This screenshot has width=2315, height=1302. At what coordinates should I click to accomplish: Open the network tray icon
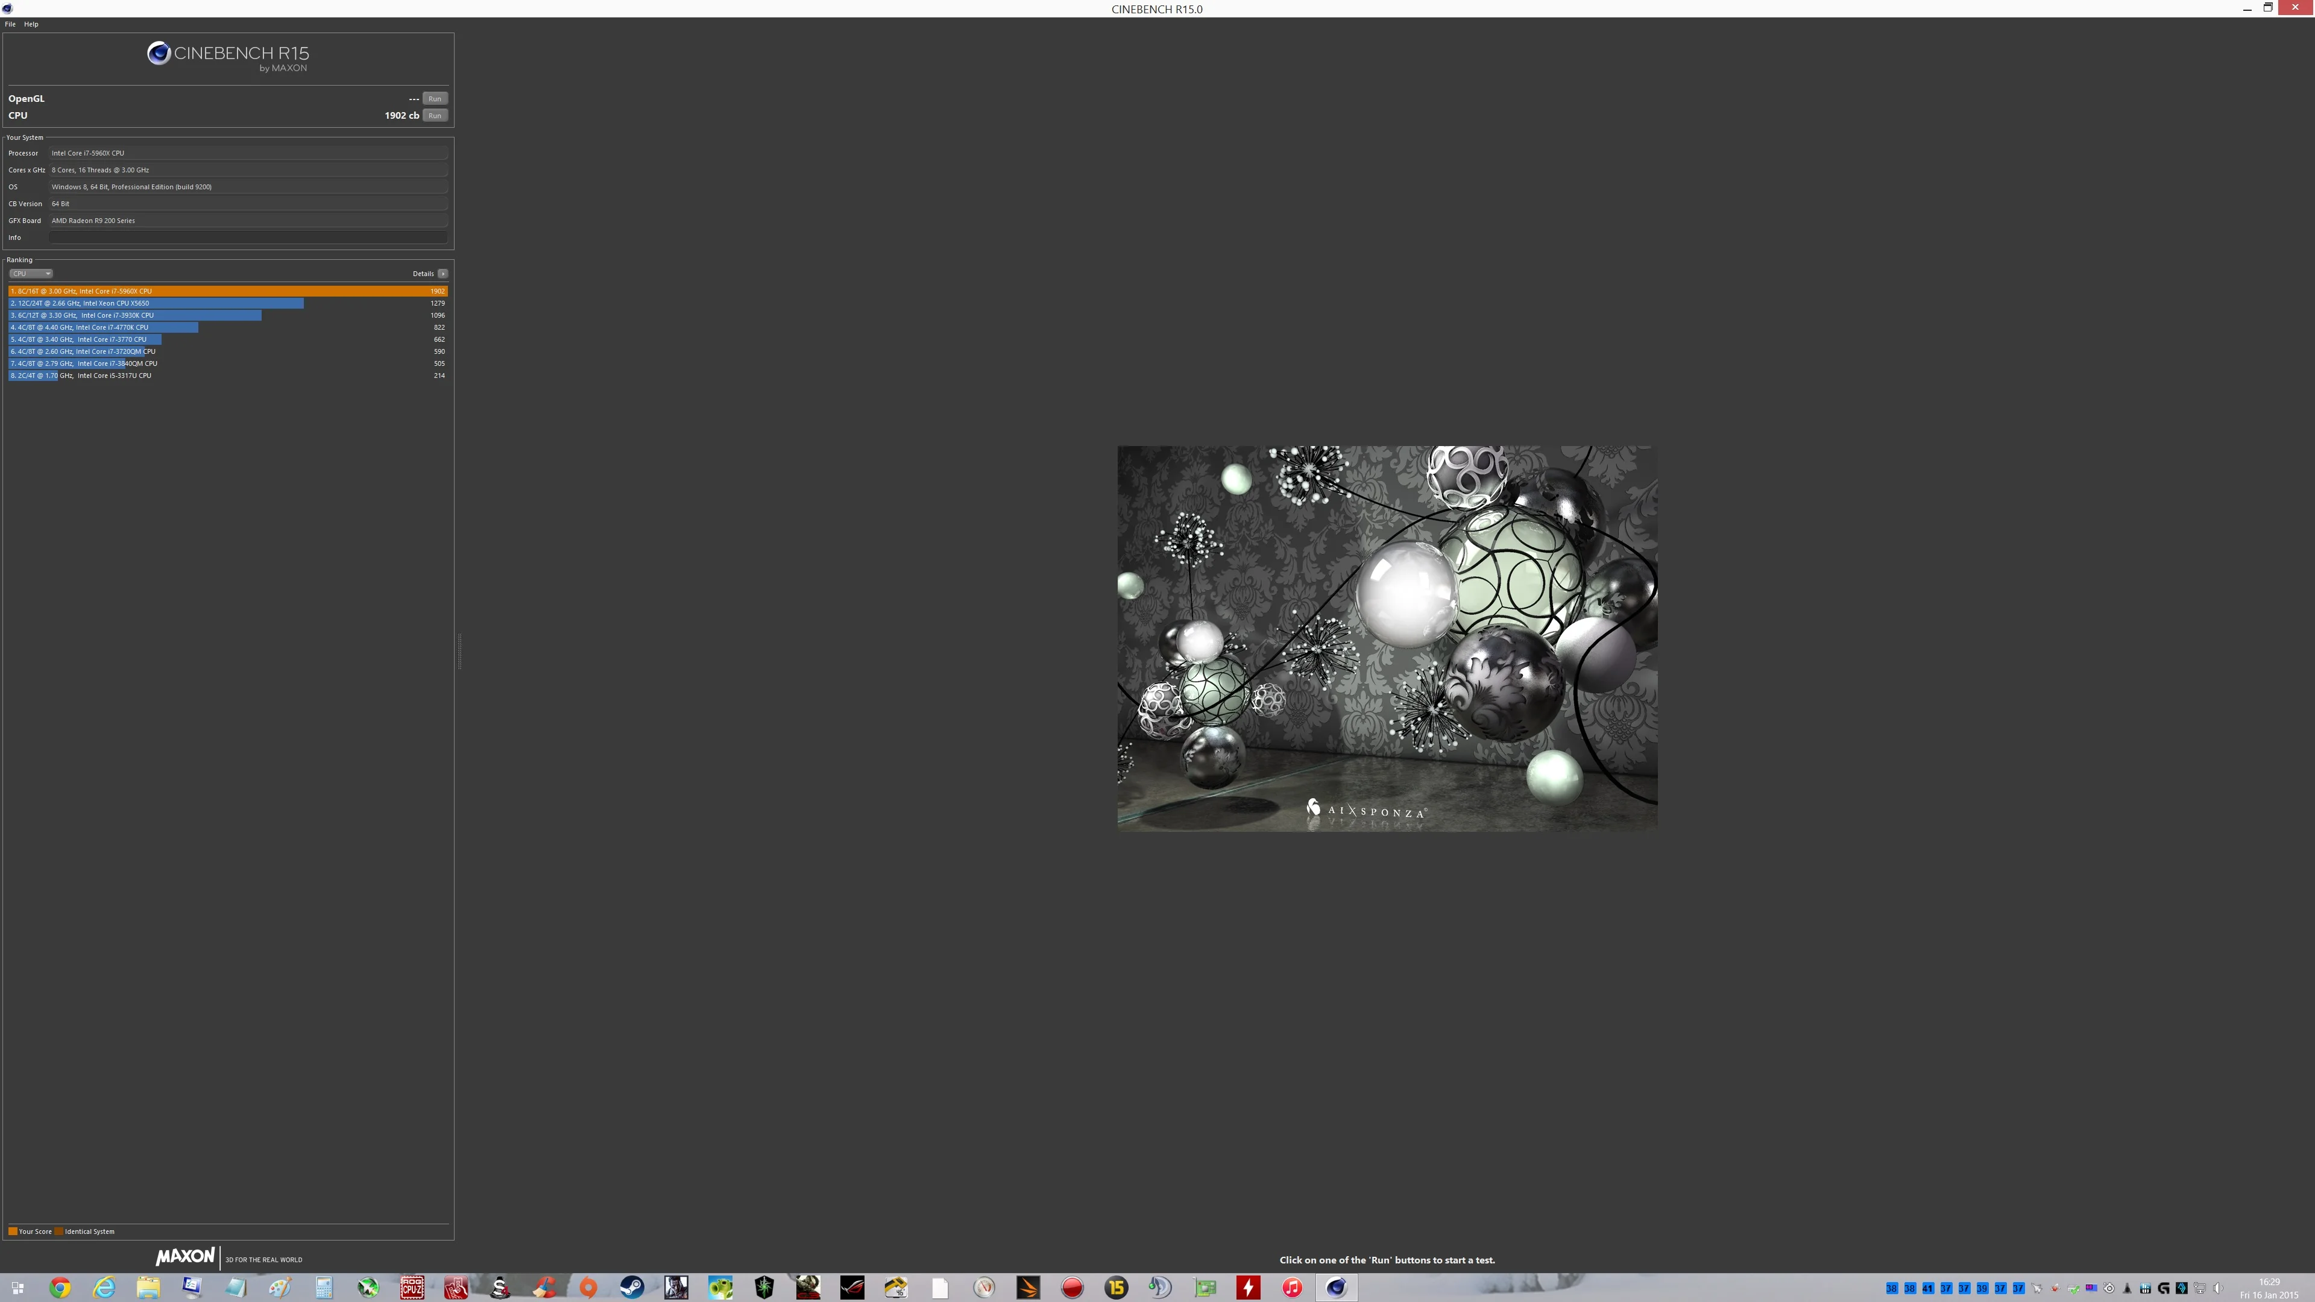pyautogui.click(x=2200, y=1289)
